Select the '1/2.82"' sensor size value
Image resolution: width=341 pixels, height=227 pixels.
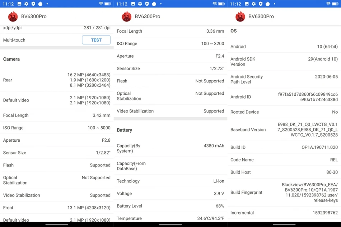[103, 153]
